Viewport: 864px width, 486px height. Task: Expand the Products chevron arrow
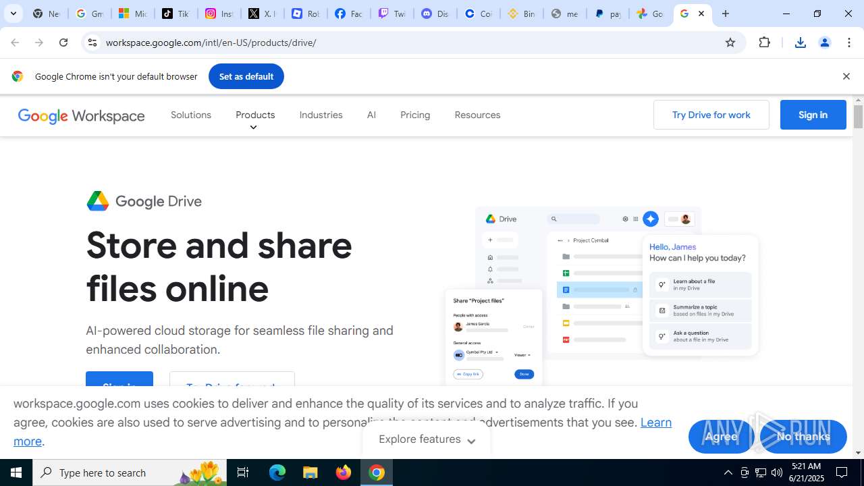coord(253,128)
